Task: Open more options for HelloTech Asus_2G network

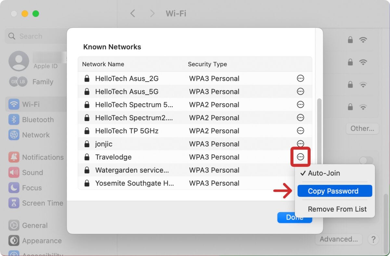Action: [x=300, y=78]
